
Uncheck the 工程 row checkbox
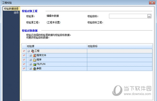point(24,51)
